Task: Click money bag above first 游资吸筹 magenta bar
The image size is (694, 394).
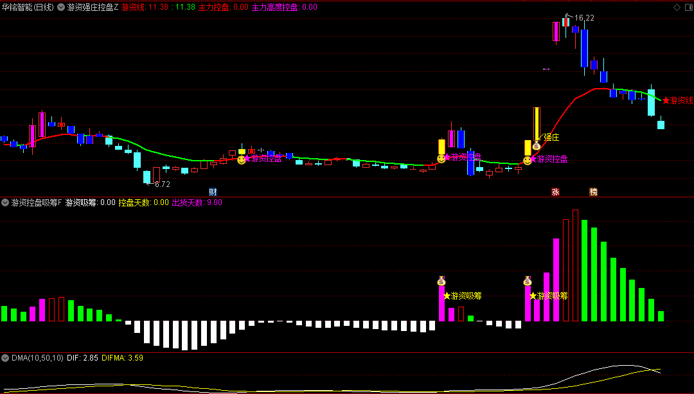Action: click(x=441, y=281)
